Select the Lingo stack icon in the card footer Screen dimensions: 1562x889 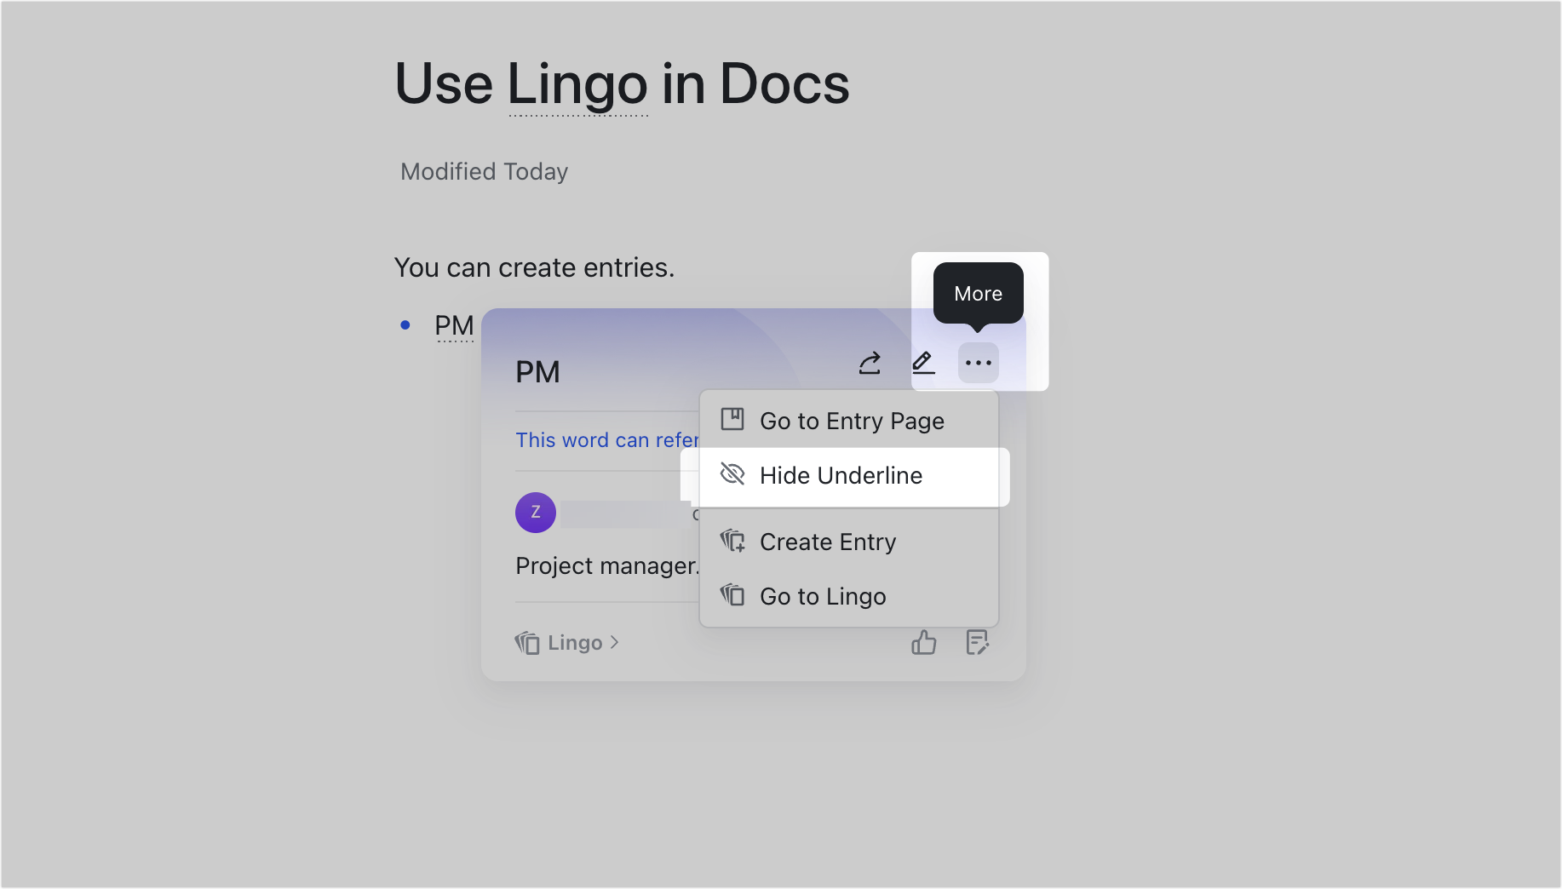526,642
